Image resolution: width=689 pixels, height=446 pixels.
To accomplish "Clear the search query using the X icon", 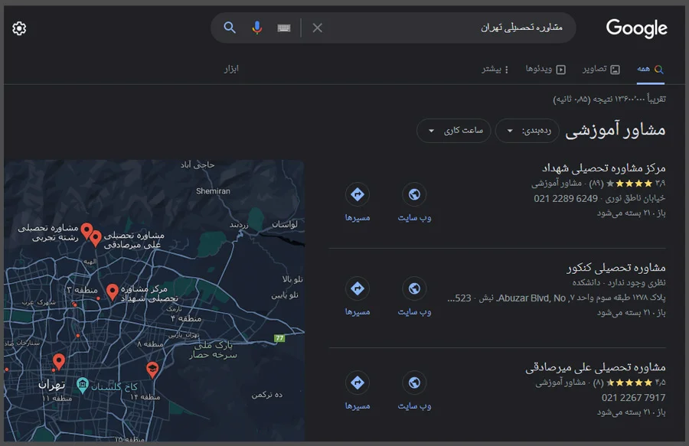I will [317, 28].
